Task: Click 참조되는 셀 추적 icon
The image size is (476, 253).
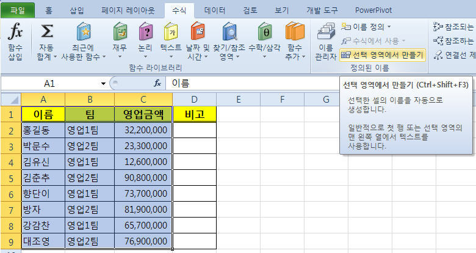Action: click(438, 27)
